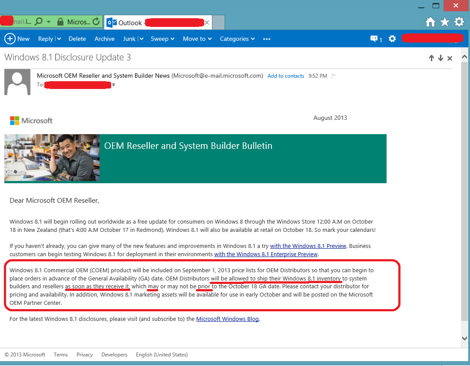Go to next message with down arrow
The image size is (470, 366).
coord(440,58)
